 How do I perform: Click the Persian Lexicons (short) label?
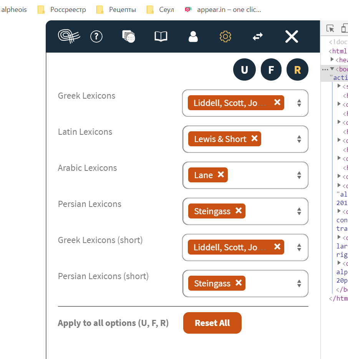103,276
